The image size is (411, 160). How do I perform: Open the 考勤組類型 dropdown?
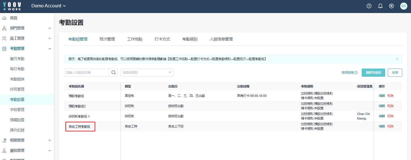[x=147, y=72]
